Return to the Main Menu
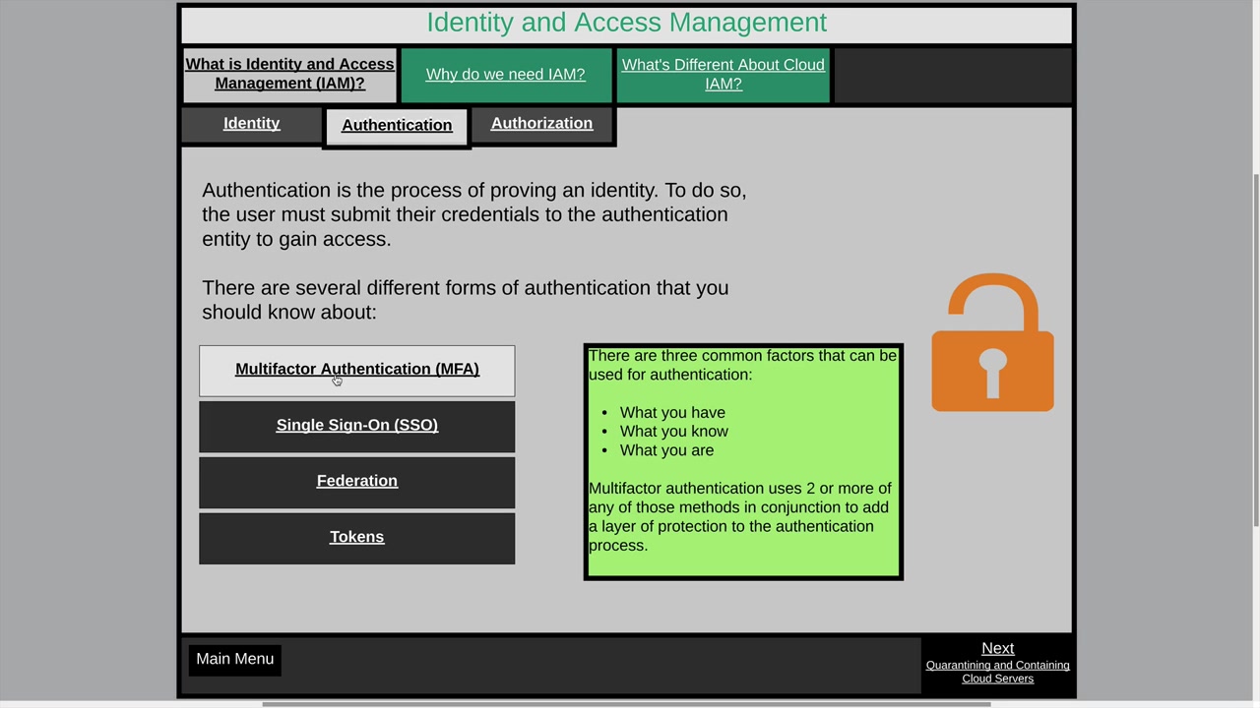 click(235, 660)
